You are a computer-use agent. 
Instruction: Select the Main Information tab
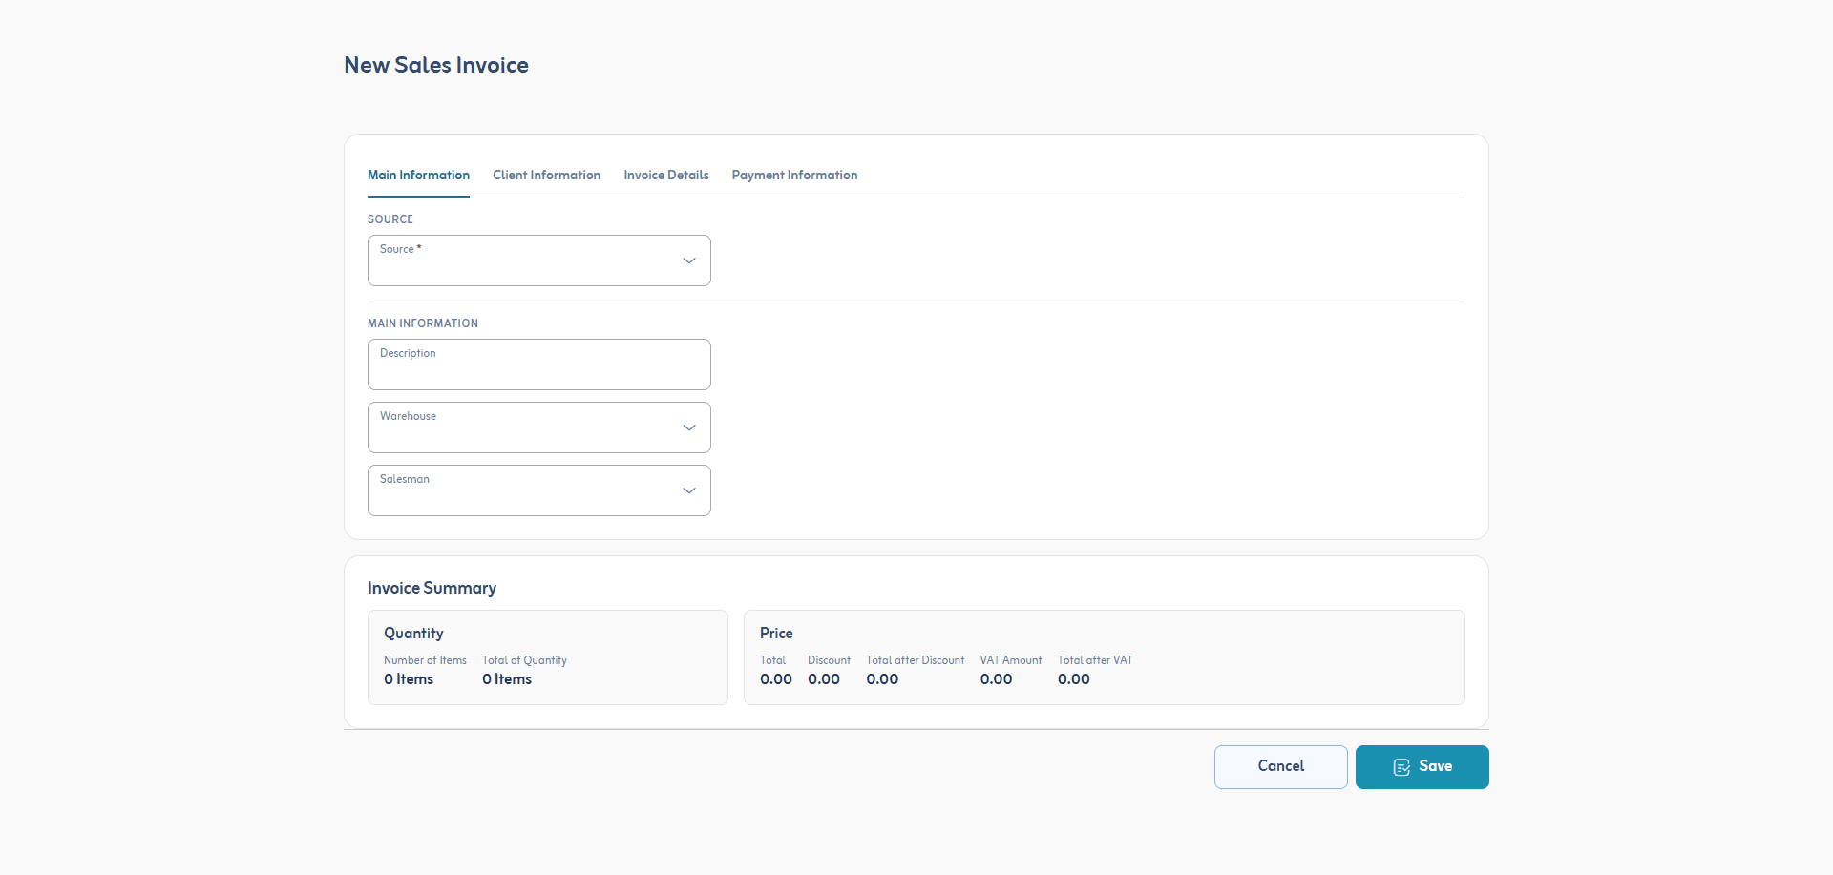point(418,175)
